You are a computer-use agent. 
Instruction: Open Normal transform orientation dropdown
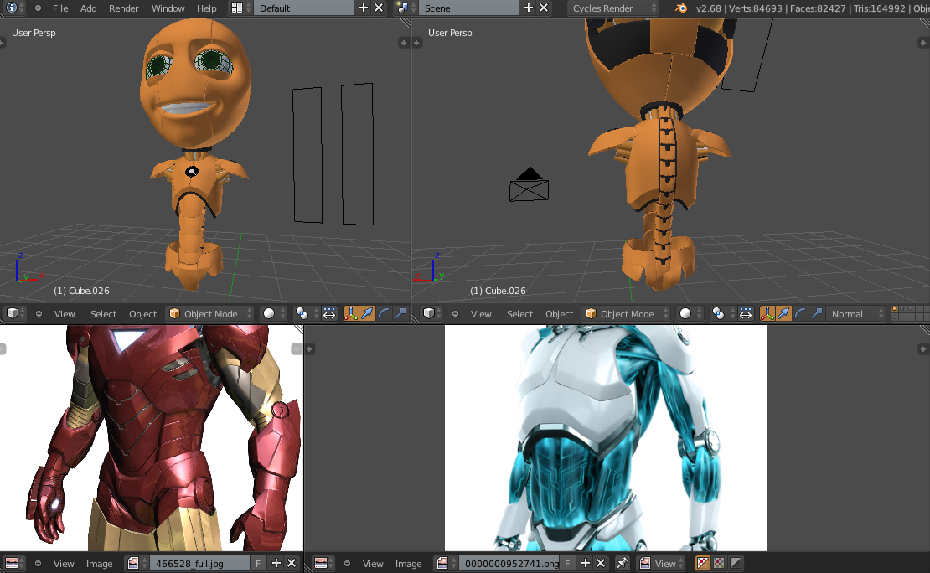coord(856,314)
